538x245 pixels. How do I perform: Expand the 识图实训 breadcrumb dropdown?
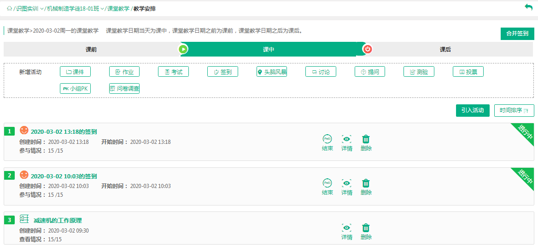tap(42, 9)
